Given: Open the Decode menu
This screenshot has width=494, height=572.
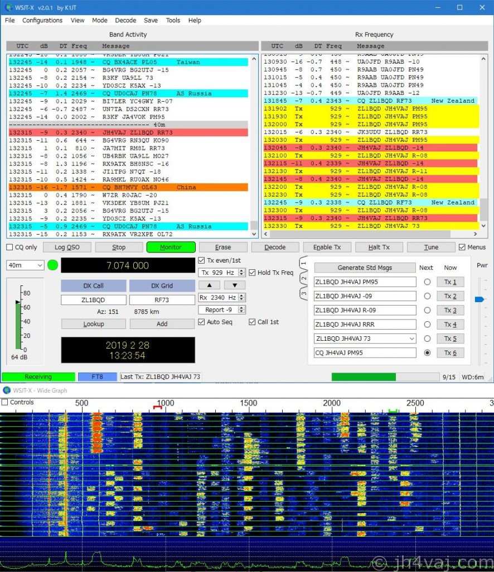Looking at the screenshot, I should click(125, 21).
